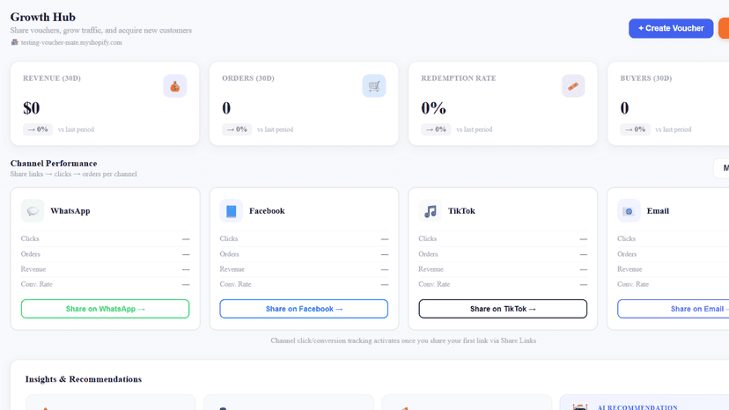Image resolution: width=729 pixels, height=410 pixels.
Task: Select the Growth Hub page title
Action: [x=43, y=18]
